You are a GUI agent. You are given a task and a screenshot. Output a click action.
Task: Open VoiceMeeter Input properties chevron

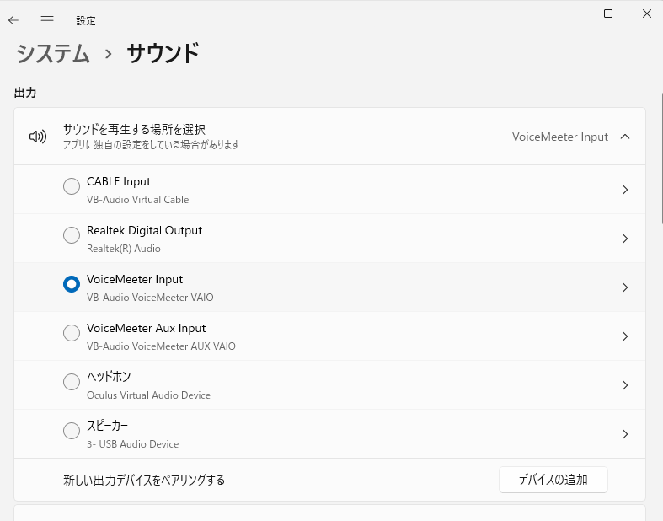[625, 287]
